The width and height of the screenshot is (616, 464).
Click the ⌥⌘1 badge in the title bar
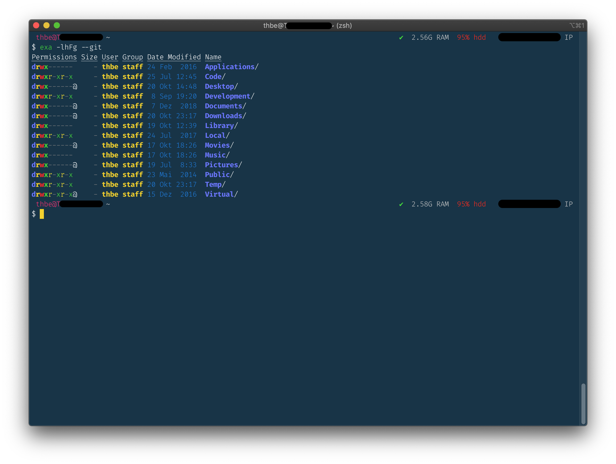[576, 25]
